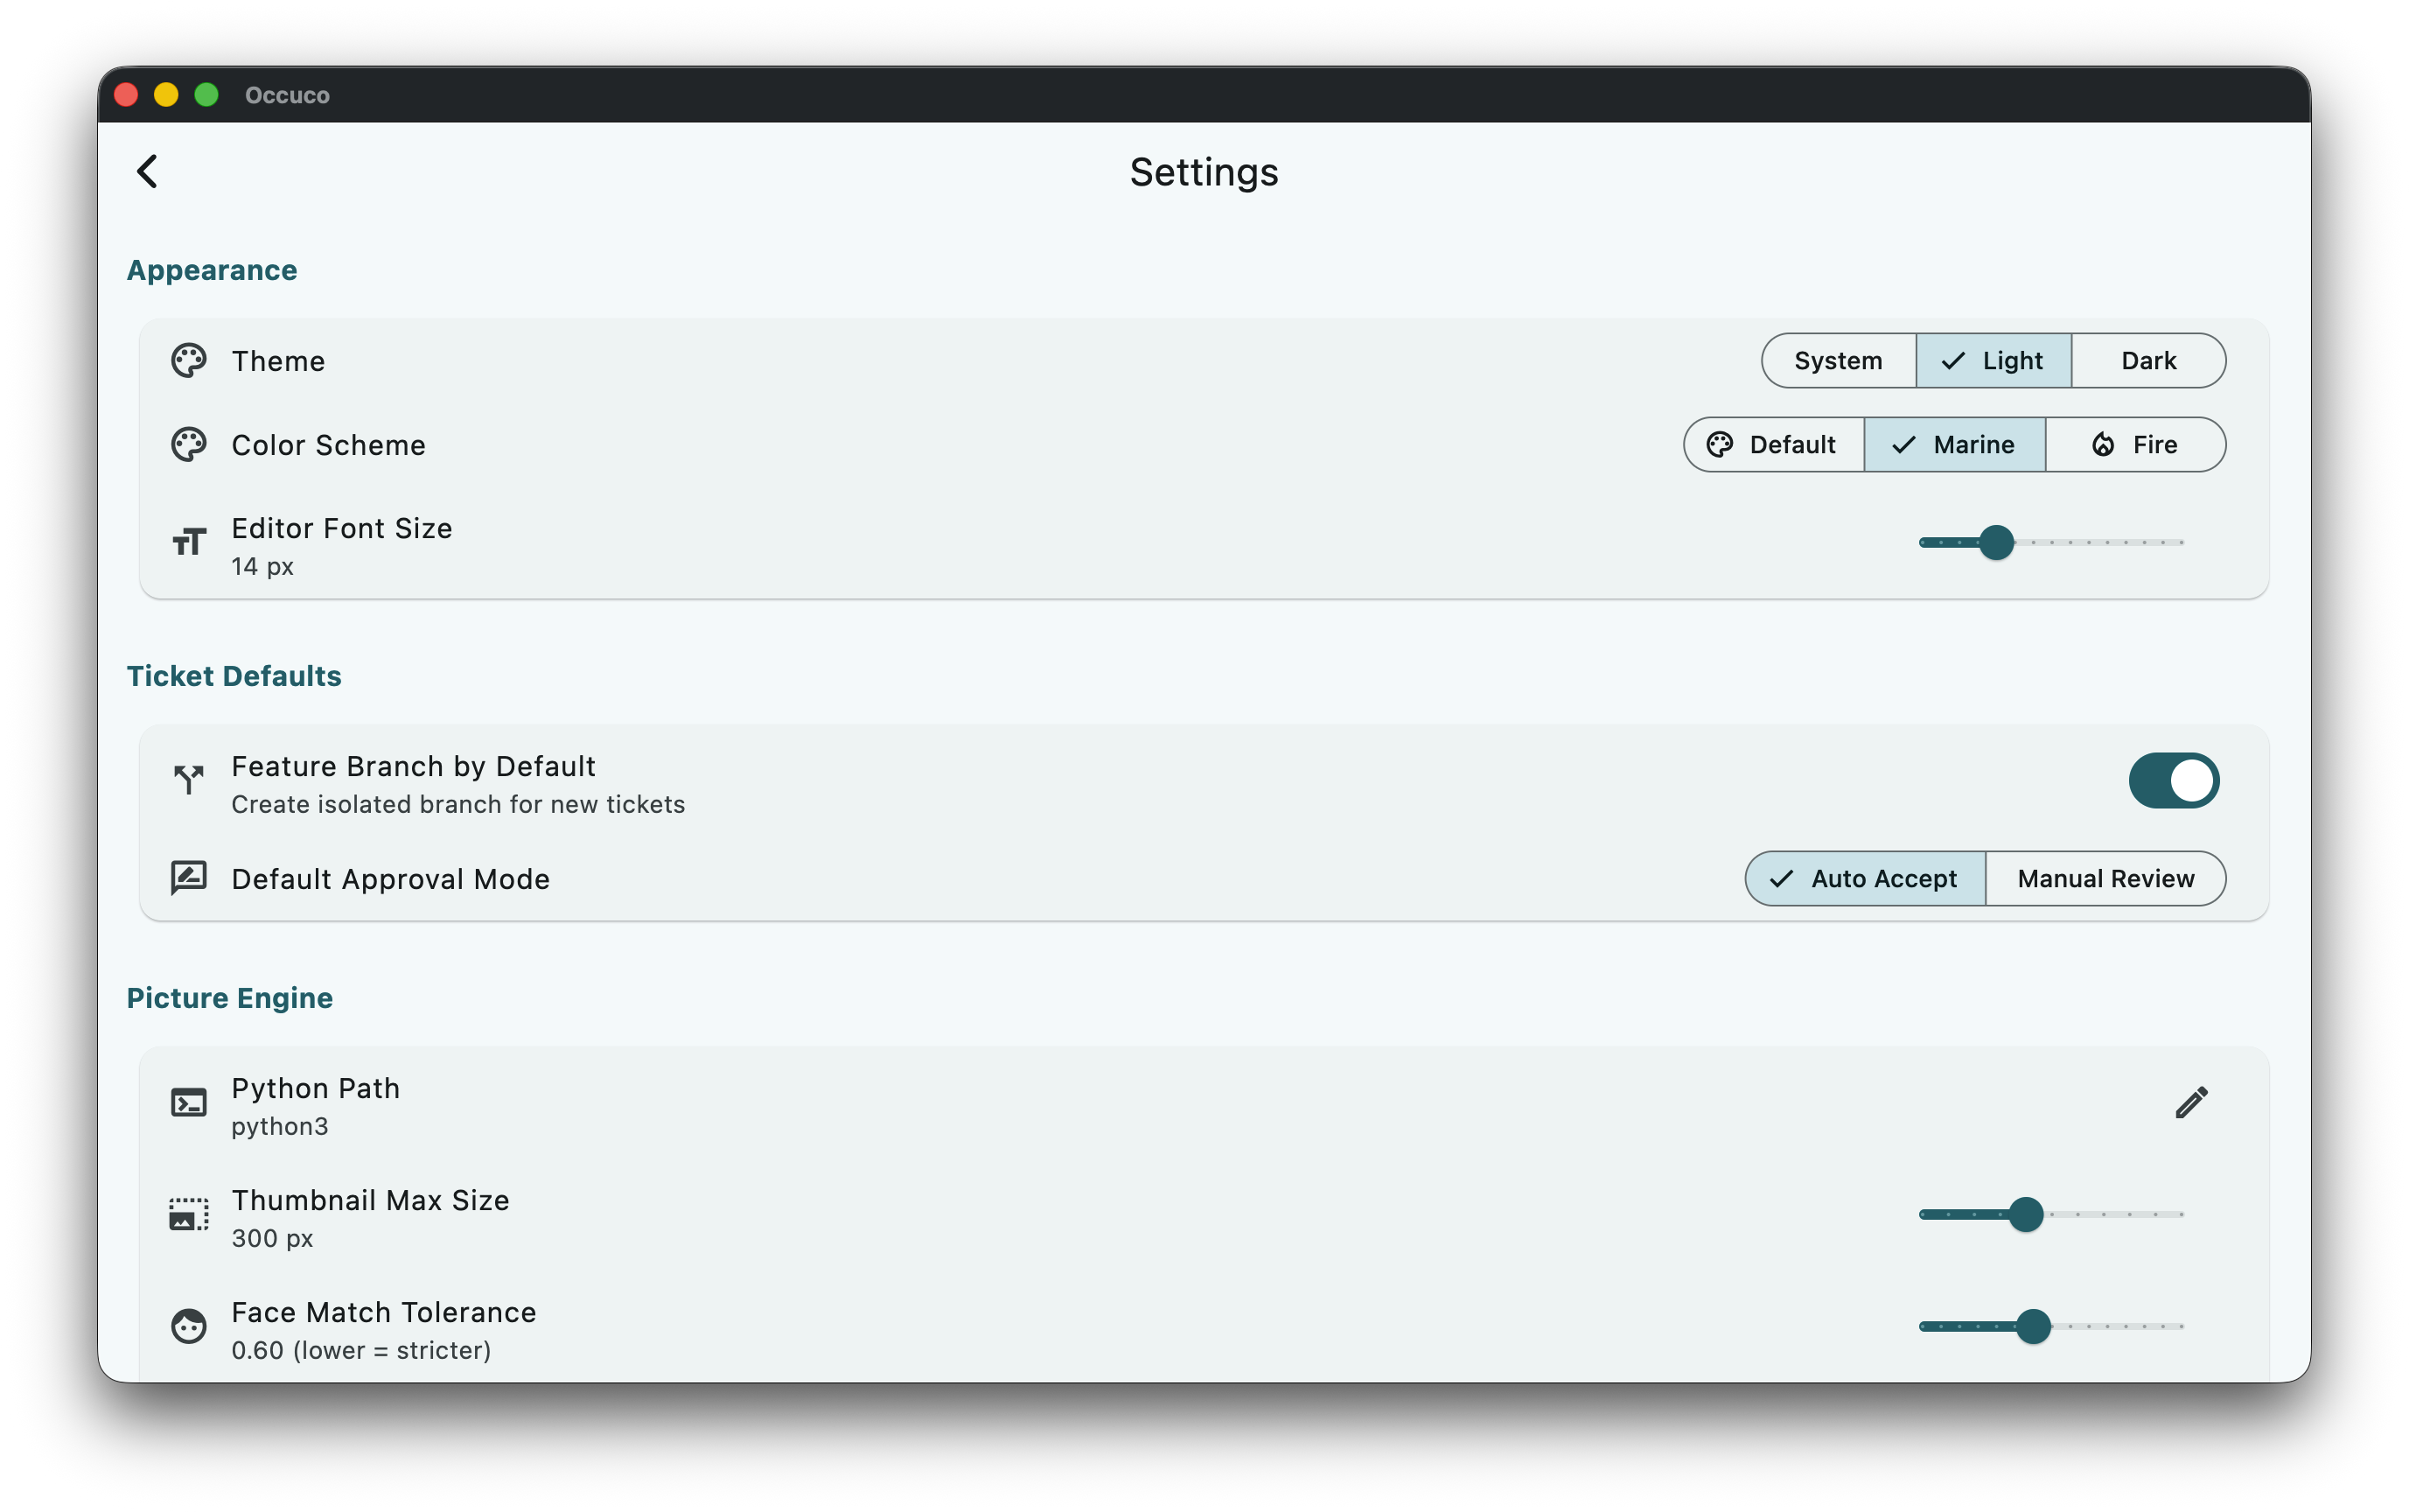Click the back arrow icon
The height and width of the screenshot is (1512, 2409).
coord(148,171)
